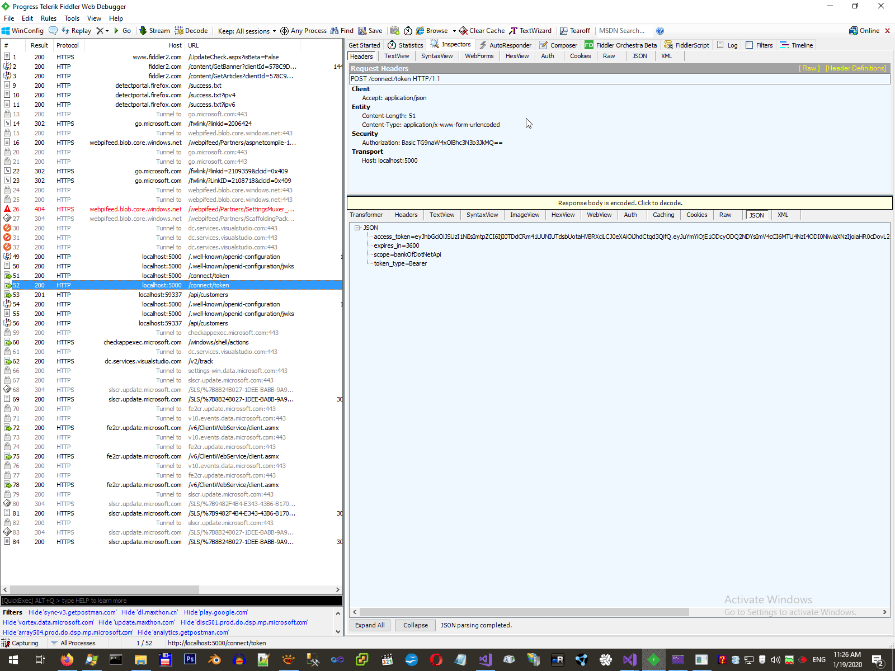This screenshot has width=895, height=671.
Task: Open Blender from the taskbar
Action: [x=214, y=660]
